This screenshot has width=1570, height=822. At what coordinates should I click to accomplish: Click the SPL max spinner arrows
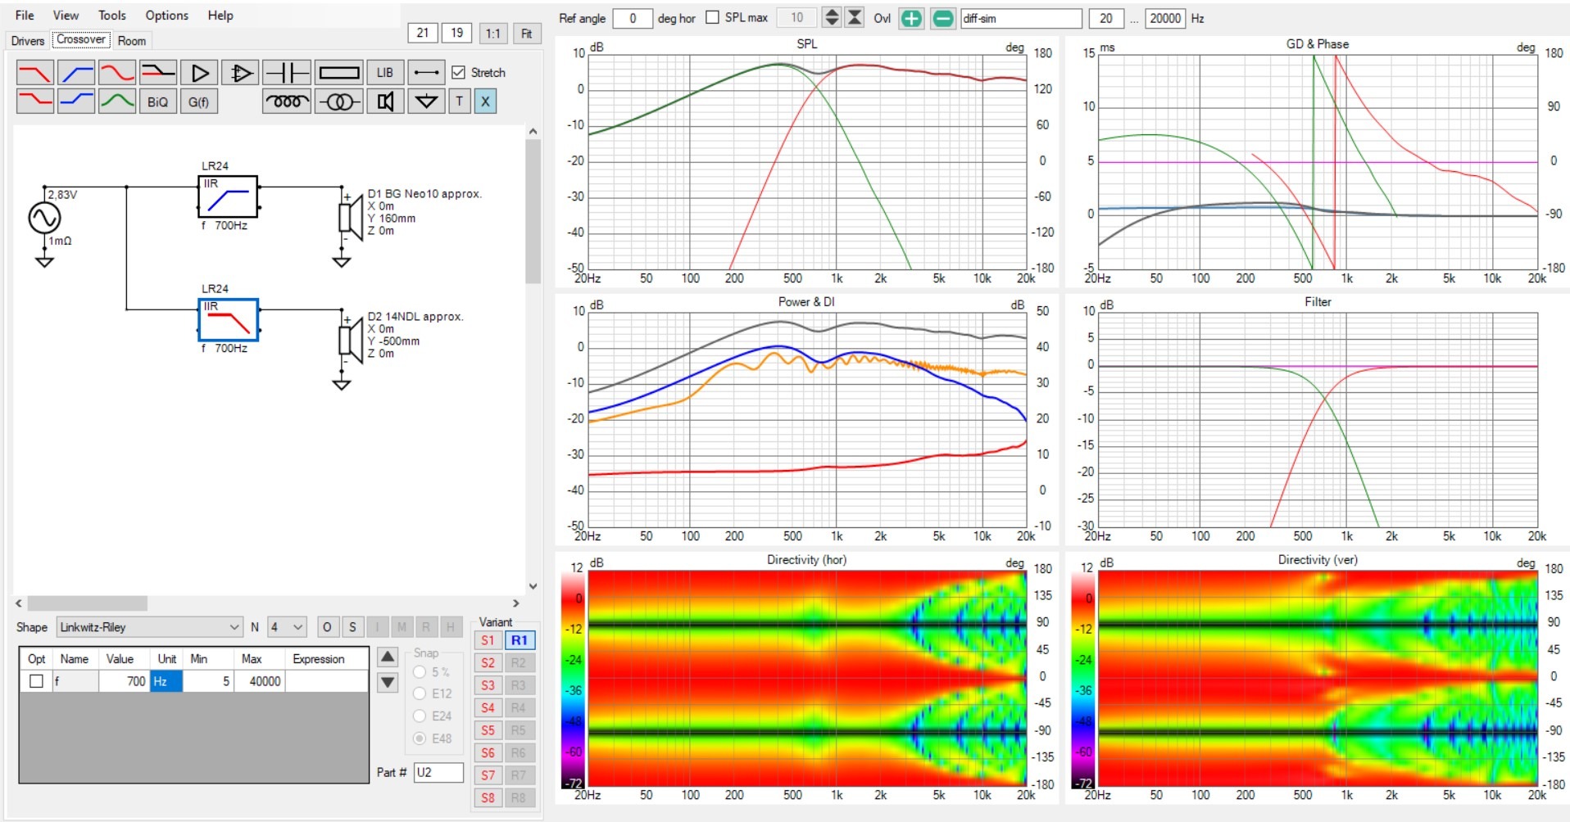[831, 17]
